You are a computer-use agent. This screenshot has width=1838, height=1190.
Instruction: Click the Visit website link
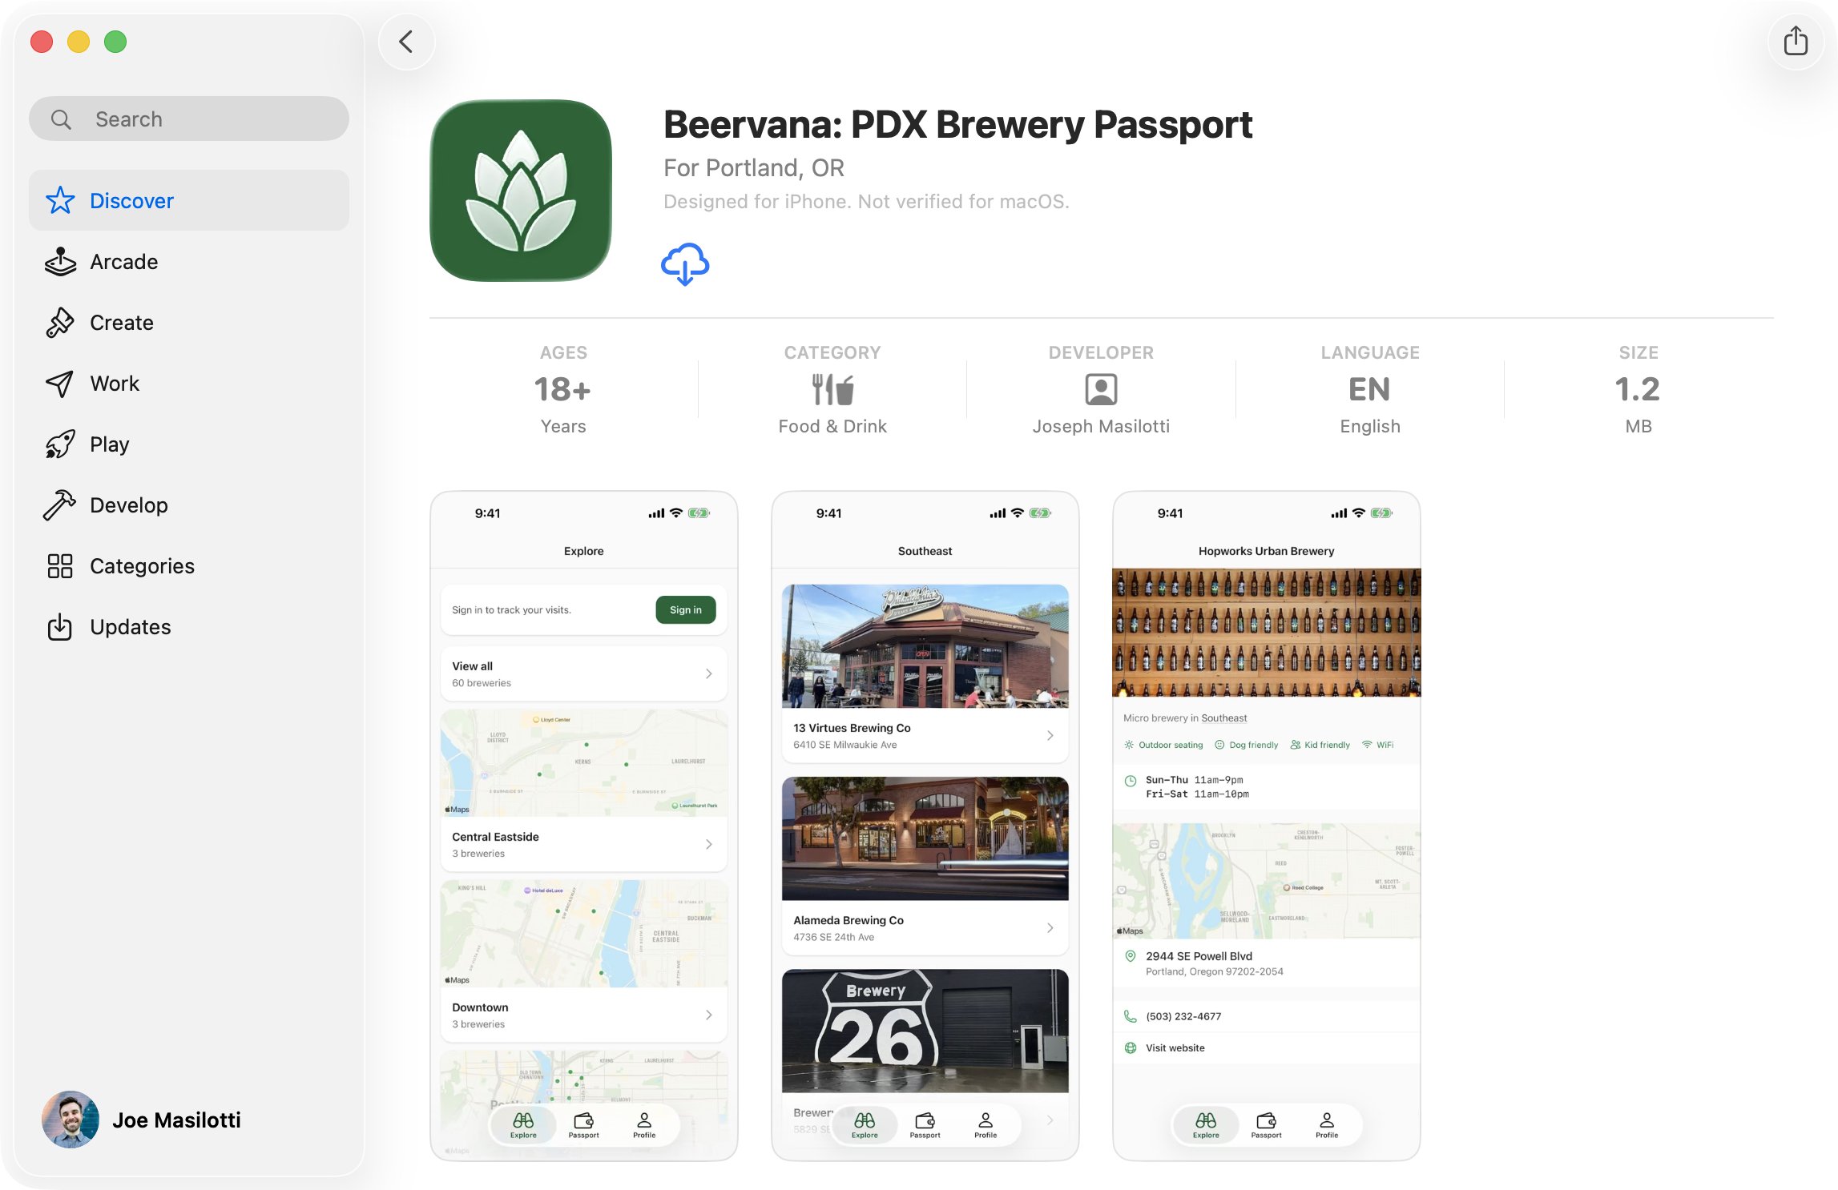coord(1175,1047)
